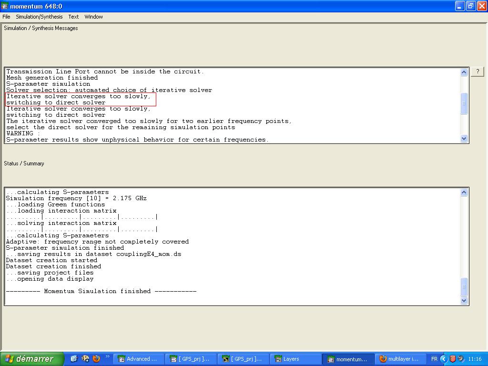Click 'WARNING :' message line

23,133
